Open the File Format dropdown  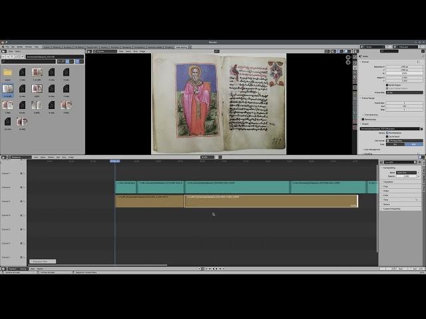click(404, 141)
